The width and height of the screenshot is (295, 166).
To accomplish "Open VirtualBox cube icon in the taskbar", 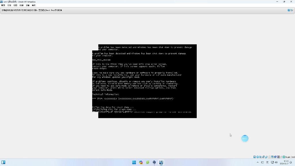I will tap(154, 162).
